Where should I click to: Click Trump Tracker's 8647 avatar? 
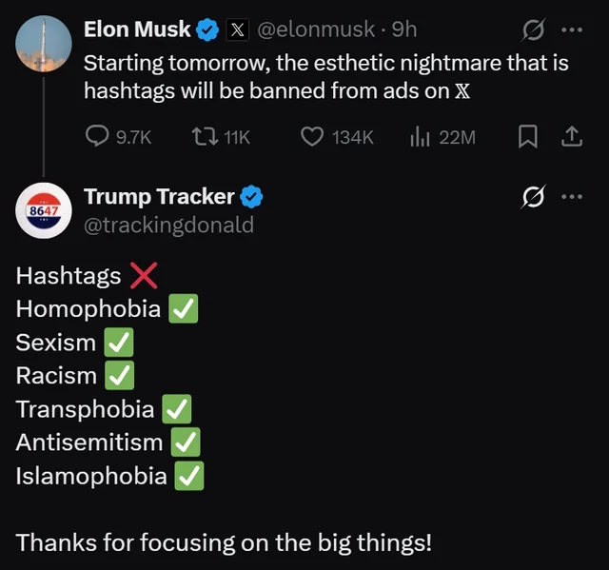pyautogui.click(x=44, y=210)
